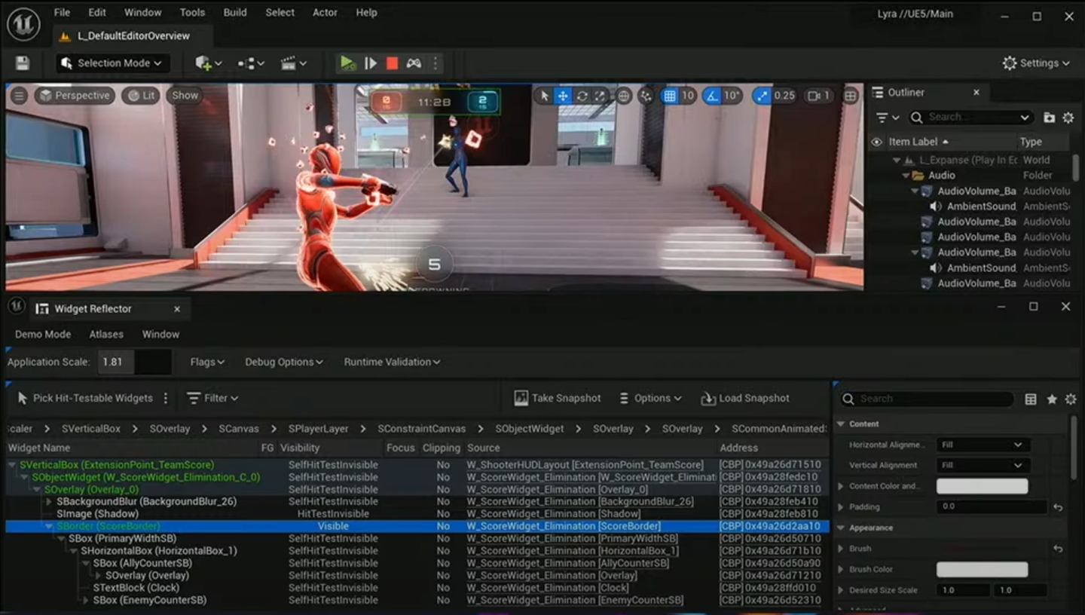Click the Brush Color swatch
1085x615 pixels.
983,569
